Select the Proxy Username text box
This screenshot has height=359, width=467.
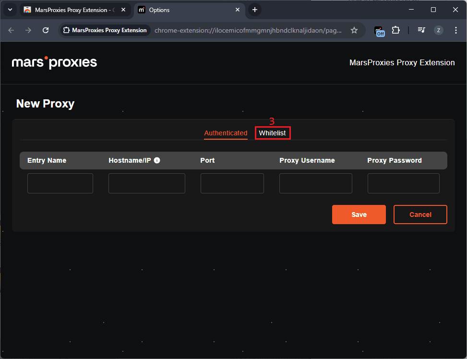[315, 183]
